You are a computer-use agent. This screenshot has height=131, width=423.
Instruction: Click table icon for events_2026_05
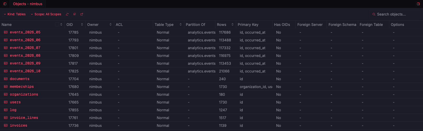click(6, 32)
